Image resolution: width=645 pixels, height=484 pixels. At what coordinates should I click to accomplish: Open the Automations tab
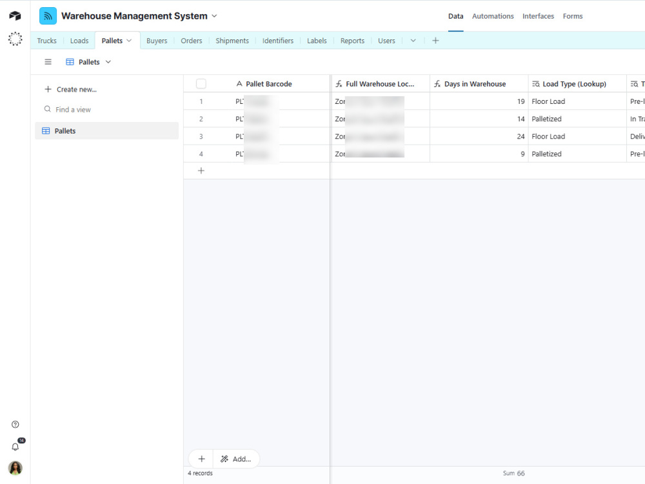(493, 16)
